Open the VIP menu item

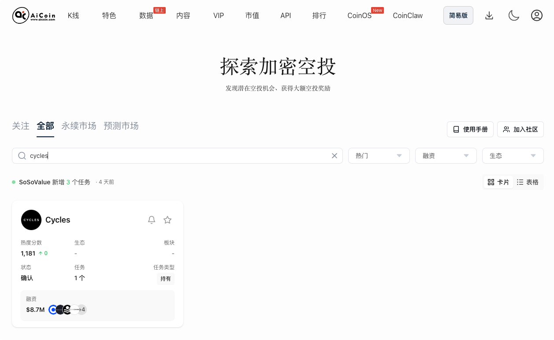219,15
